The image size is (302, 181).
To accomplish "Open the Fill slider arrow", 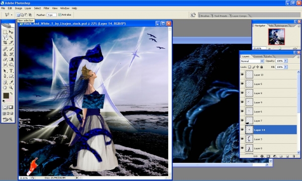I will (285, 67).
